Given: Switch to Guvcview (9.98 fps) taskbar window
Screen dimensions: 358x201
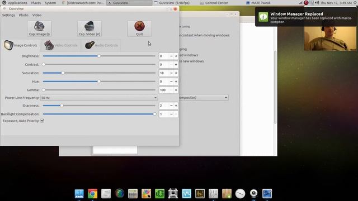Looking at the screenshot, I should 175,3.
